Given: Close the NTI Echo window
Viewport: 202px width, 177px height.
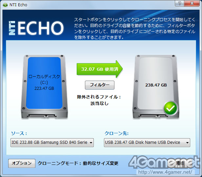Looking at the screenshot, I should pos(192,3).
